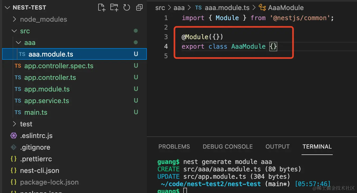This screenshot has width=357, height=193.
Task: Show the OUTPUT panel tab
Action: click(278, 147)
